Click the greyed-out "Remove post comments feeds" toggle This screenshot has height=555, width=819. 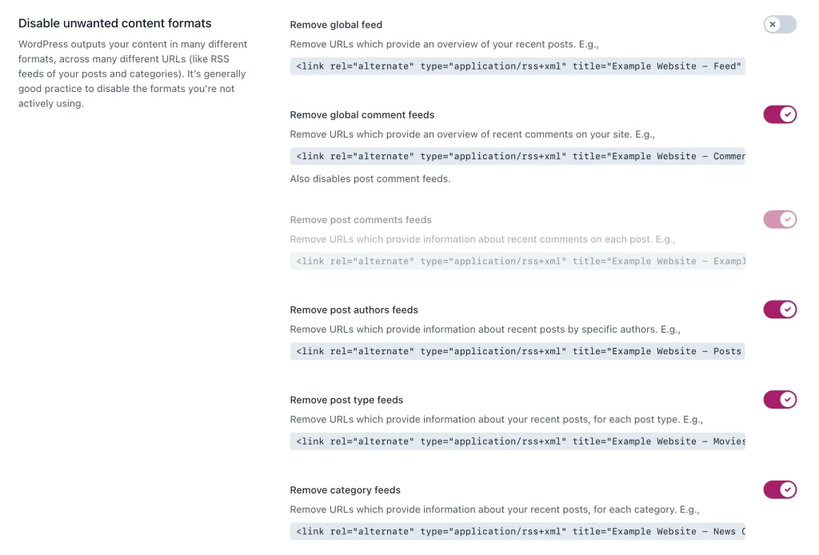779,219
